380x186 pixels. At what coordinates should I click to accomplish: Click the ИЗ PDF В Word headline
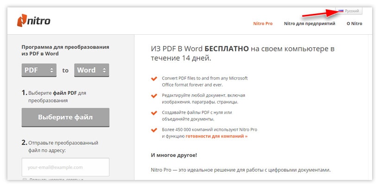(x=242, y=54)
